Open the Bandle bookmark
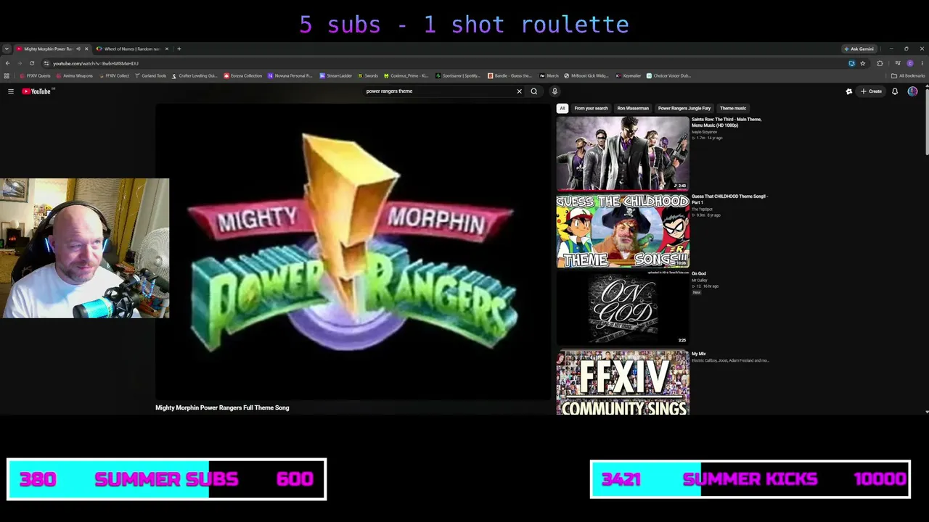 click(x=510, y=75)
